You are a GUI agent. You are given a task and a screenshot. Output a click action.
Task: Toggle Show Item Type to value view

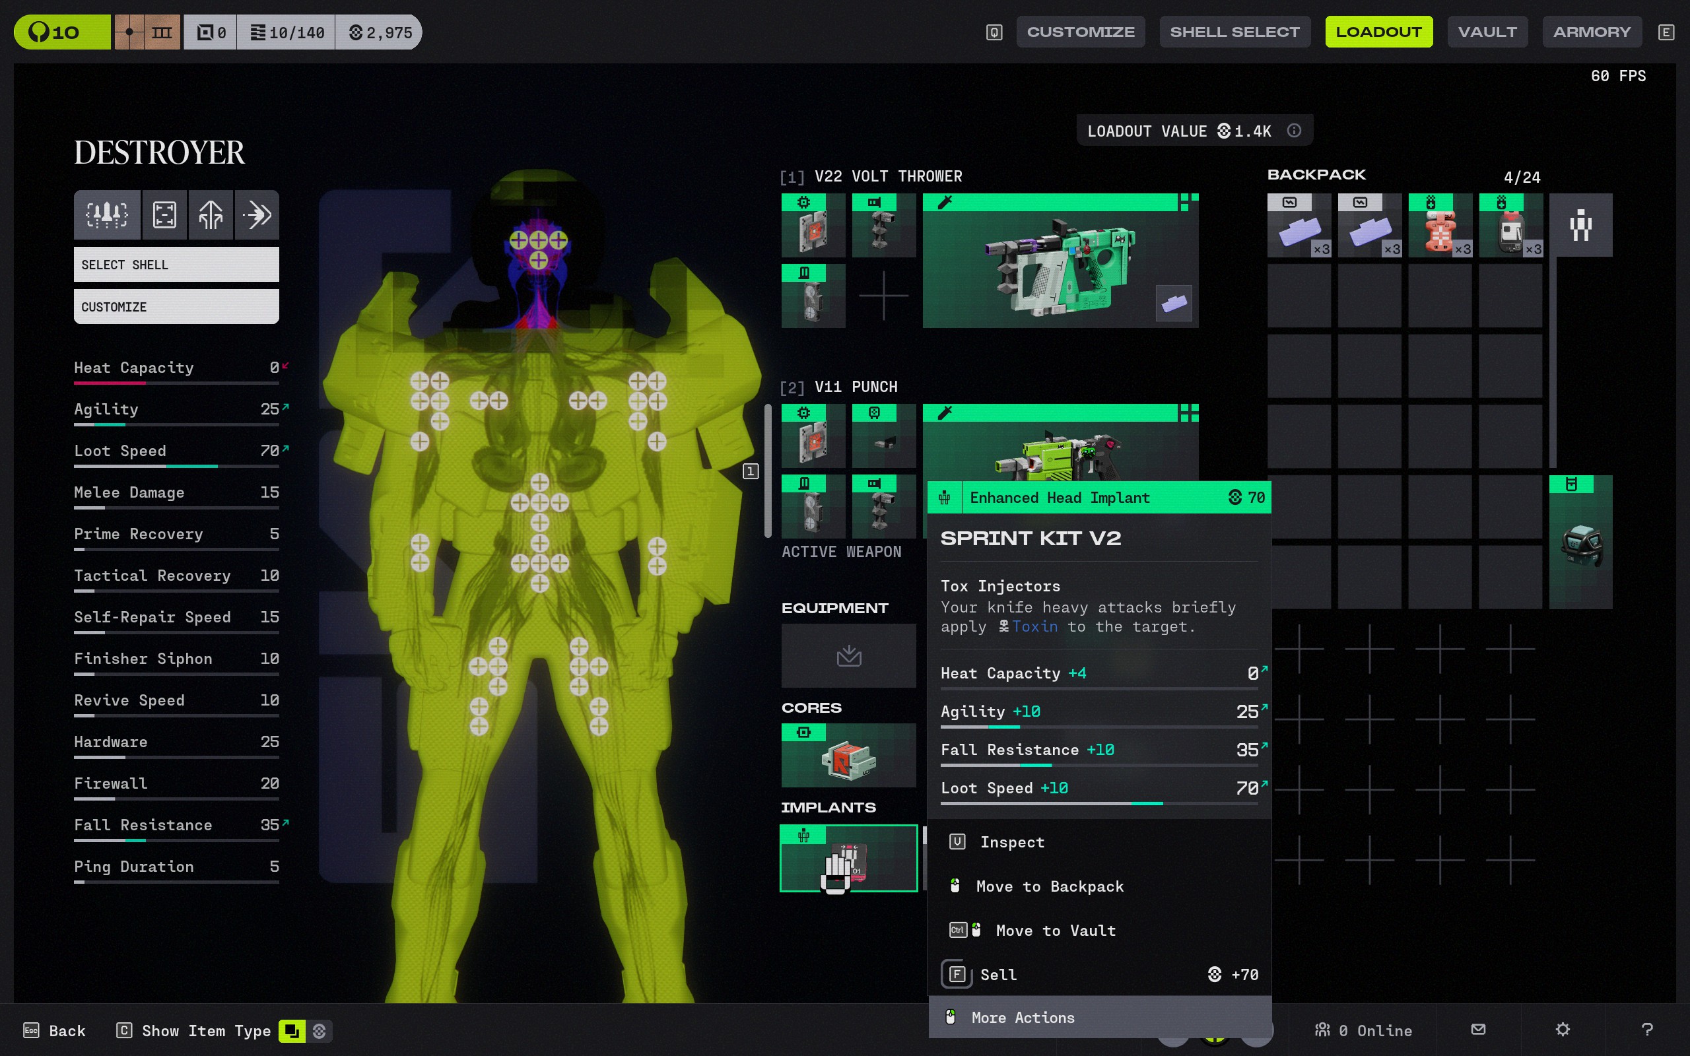coord(320,1031)
